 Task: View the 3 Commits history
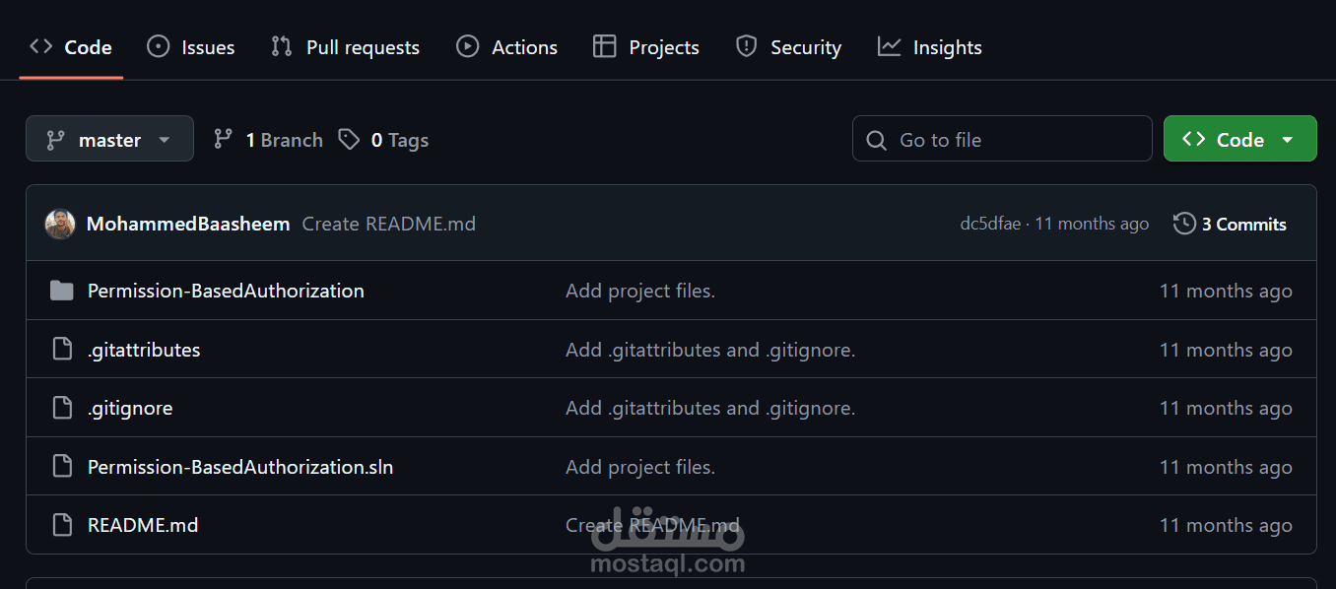[x=1244, y=224]
